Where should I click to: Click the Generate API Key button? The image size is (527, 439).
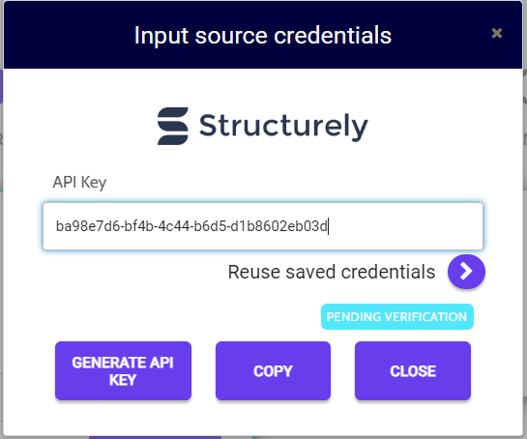point(123,370)
